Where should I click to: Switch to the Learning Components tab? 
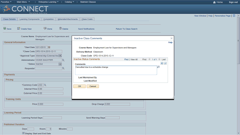coord(30,19)
